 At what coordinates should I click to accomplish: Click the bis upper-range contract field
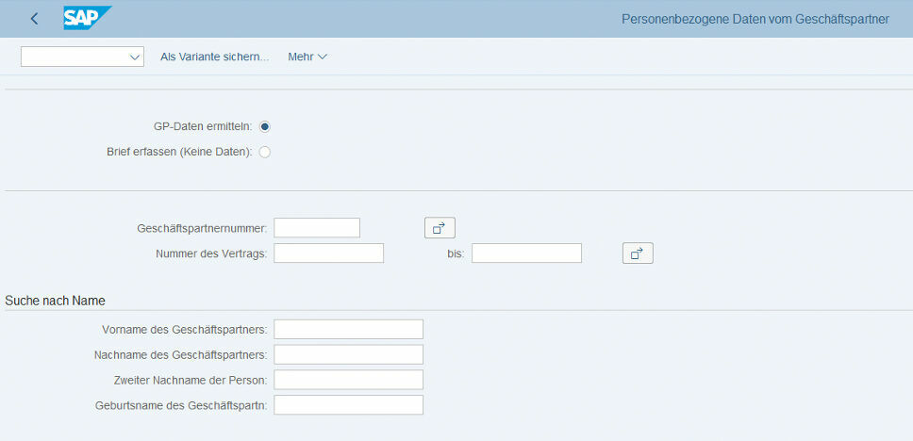pyautogui.click(x=526, y=253)
